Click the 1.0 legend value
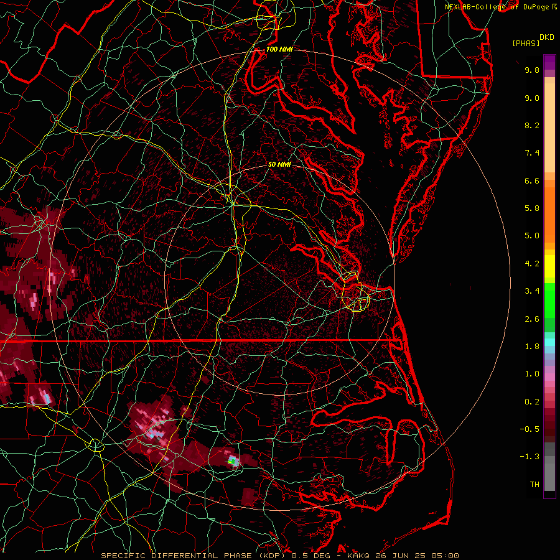 tap(532, 374)
